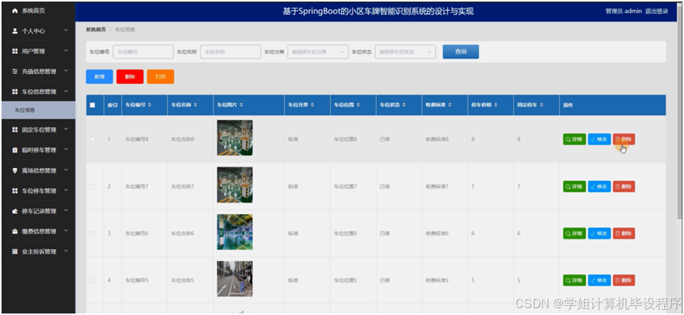The width and height of the screenshot is (684, 315).
Task: View 详情 for 车位编号5 row
Action: [x=574, y=280]
